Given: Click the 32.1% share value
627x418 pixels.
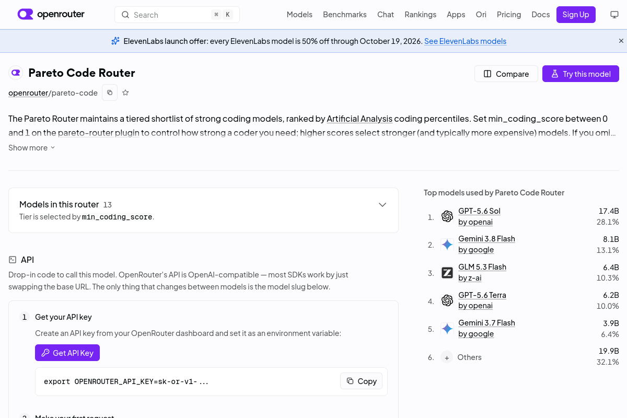Looking at the screenshot, I should (x=608, y=362).
